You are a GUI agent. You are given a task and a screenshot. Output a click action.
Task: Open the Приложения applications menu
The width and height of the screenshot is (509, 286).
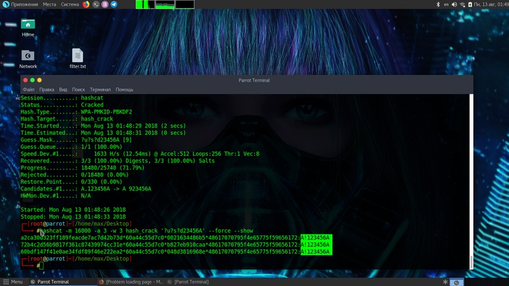coord(20,4)
